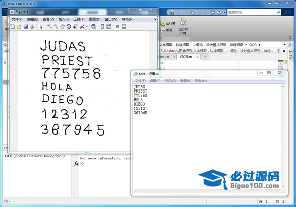Add a new editor tab with plus
The height and width of the screenshot is (207, 296).
click(x=205, y=57)
